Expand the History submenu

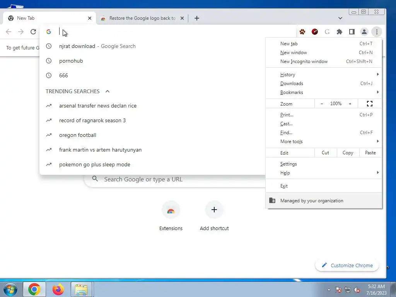click(x=324, y=75)
